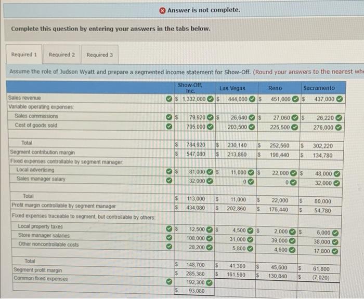
Task: Click the green check next to the Local advertising label
Action: (169, 171)
